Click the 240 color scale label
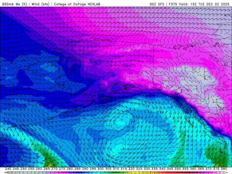 point(8,169)
